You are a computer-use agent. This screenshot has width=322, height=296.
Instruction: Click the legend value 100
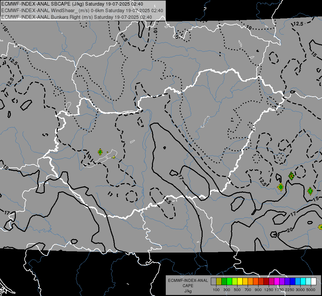(216, 290)
